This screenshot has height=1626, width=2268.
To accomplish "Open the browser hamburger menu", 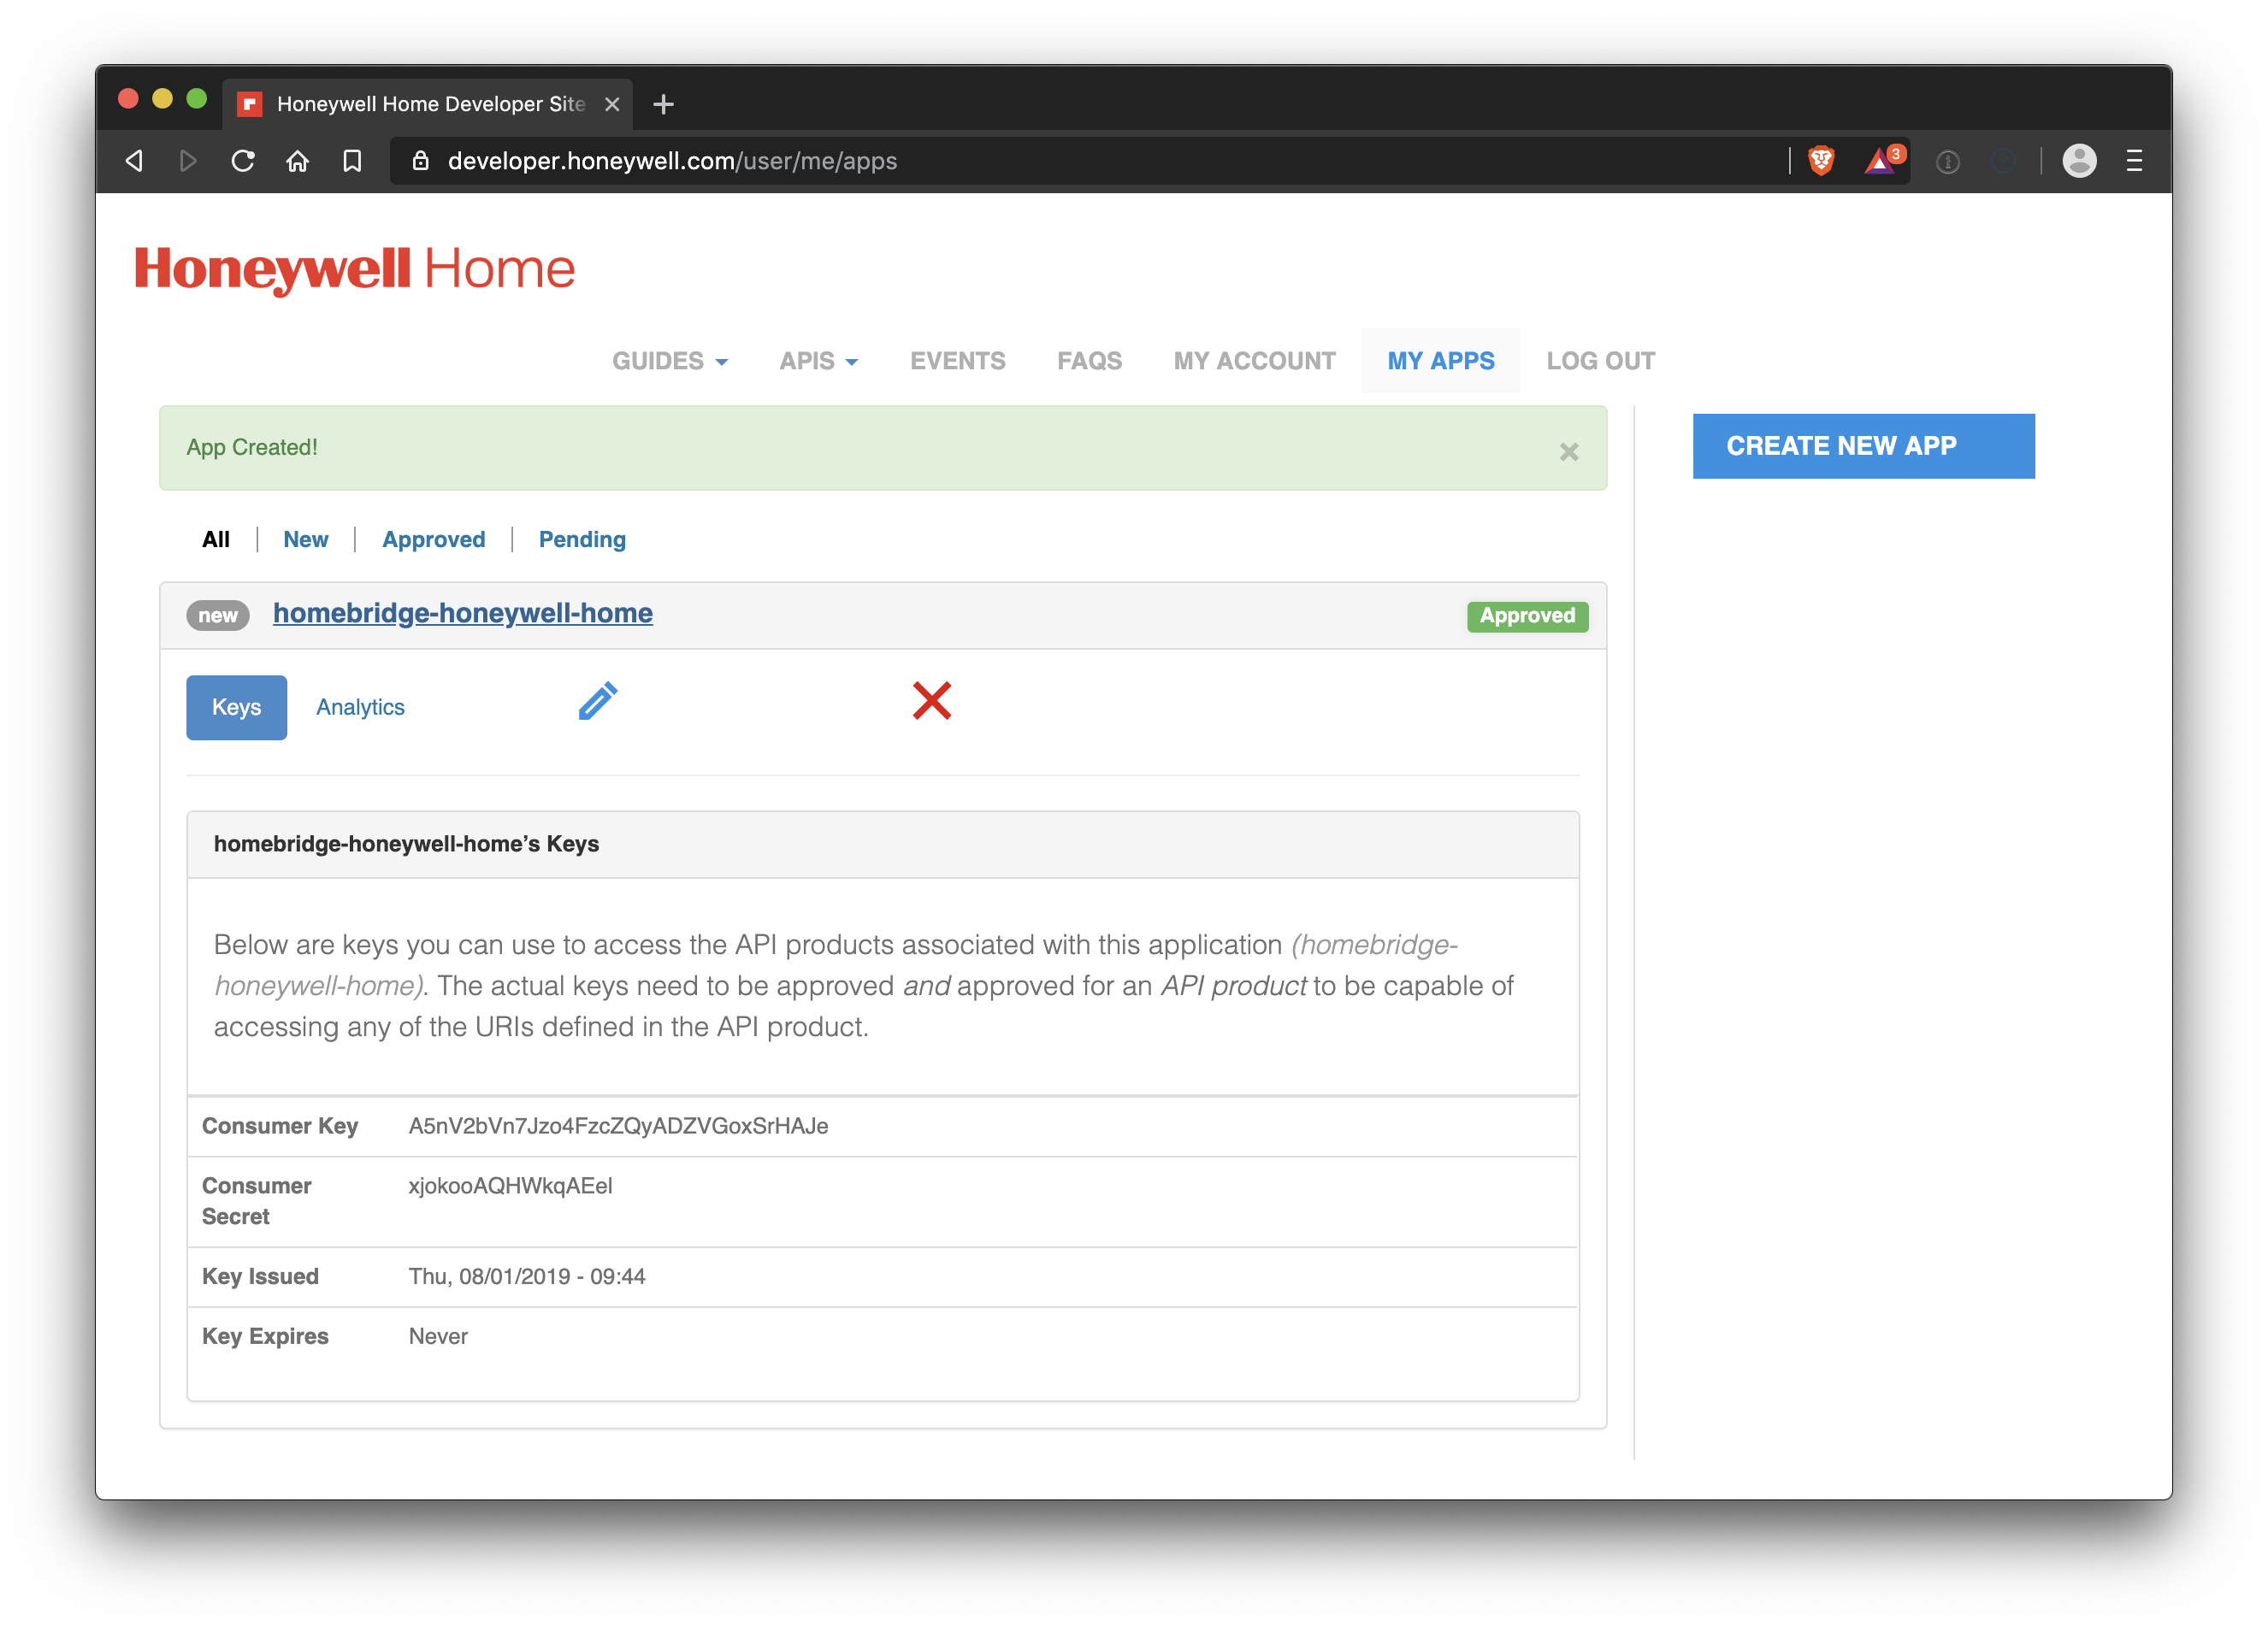I will pyautogui.click(x=2134, y=161).
